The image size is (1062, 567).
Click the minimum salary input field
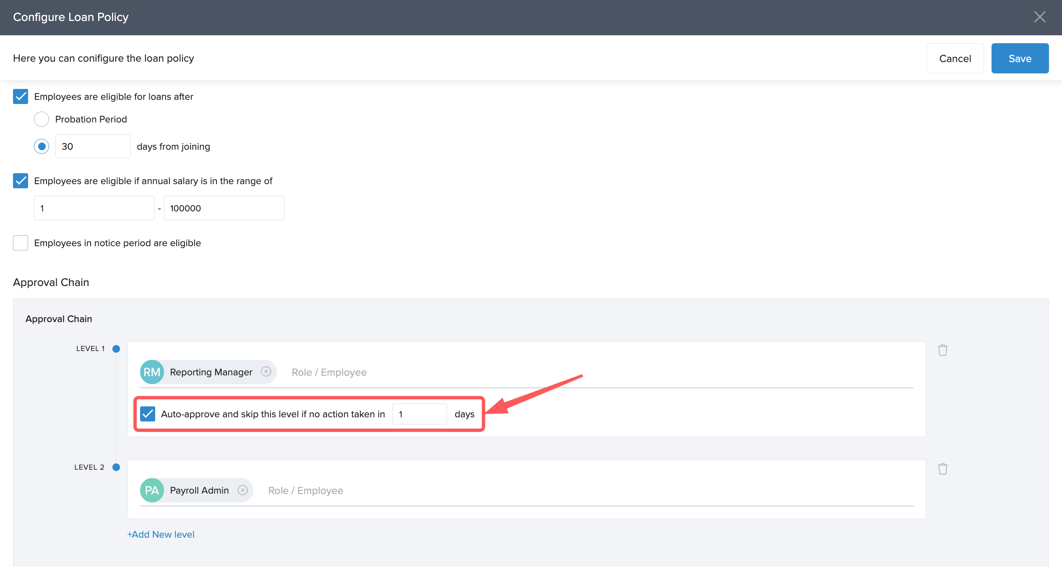[x=94, y=208]
